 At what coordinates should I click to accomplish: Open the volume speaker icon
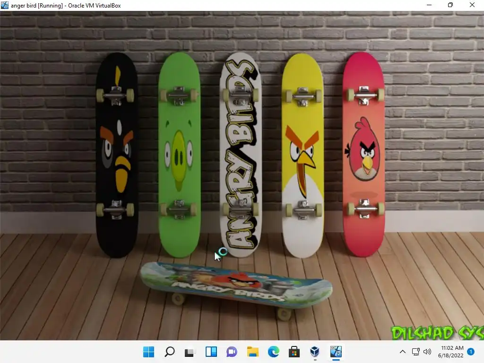coord(427,352)
